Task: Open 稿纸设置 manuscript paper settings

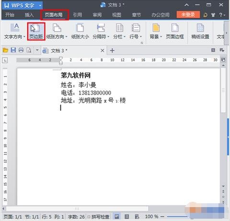Action: coord(200,31)
